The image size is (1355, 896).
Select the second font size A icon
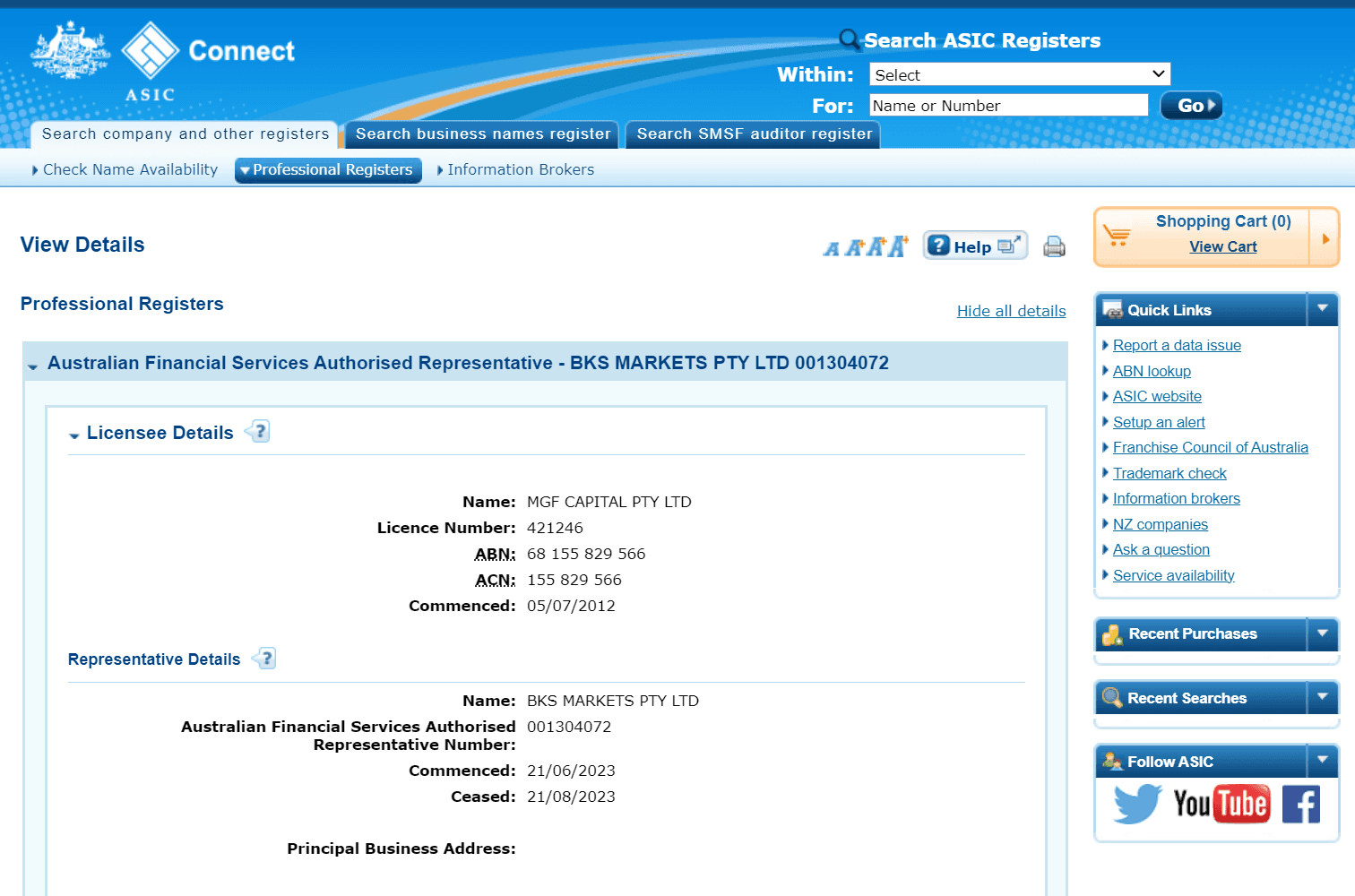point(854,247)
